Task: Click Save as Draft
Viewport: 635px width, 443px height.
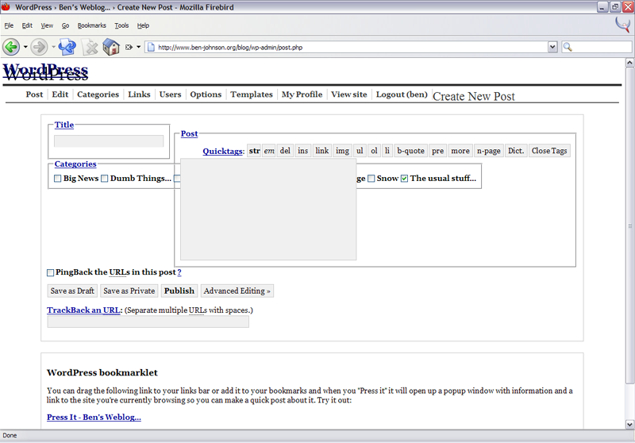Action: [x=72, y=291]
